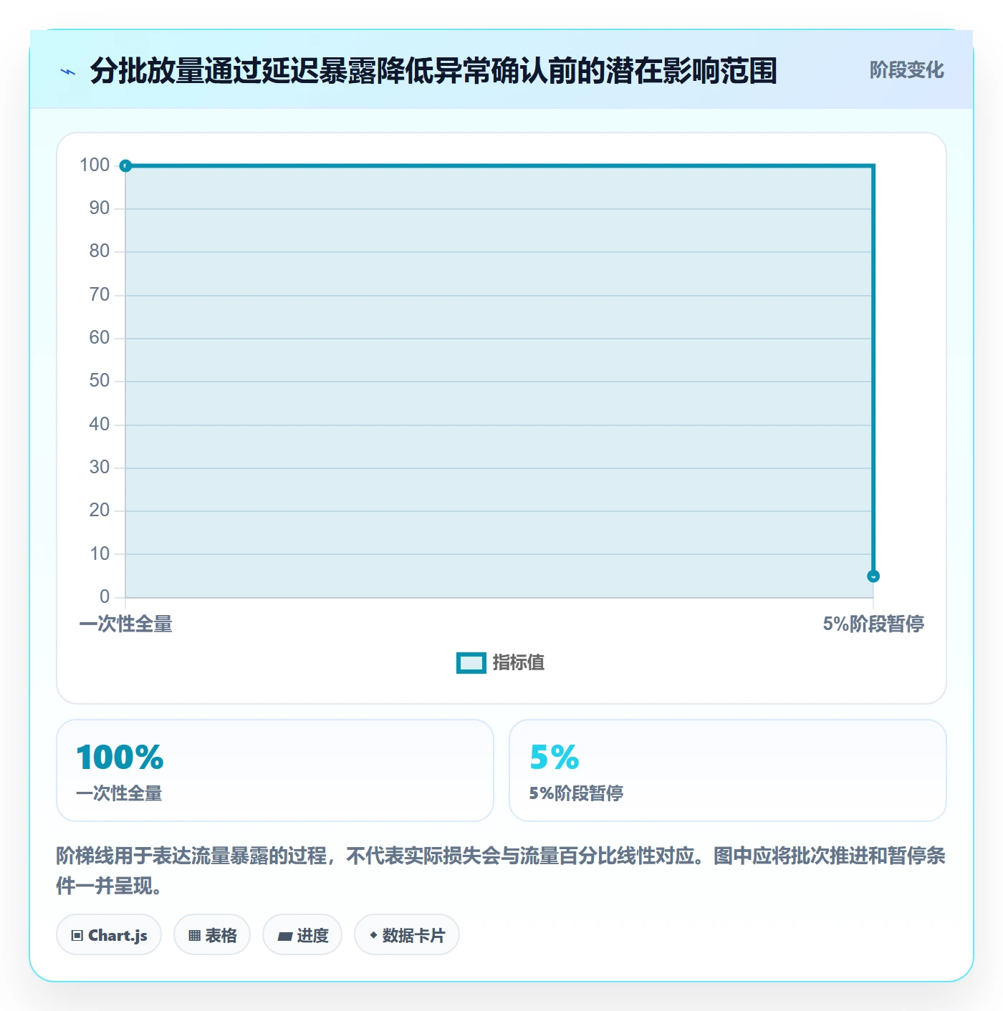Click the 数据卡片 tag chip

(407, 935)
